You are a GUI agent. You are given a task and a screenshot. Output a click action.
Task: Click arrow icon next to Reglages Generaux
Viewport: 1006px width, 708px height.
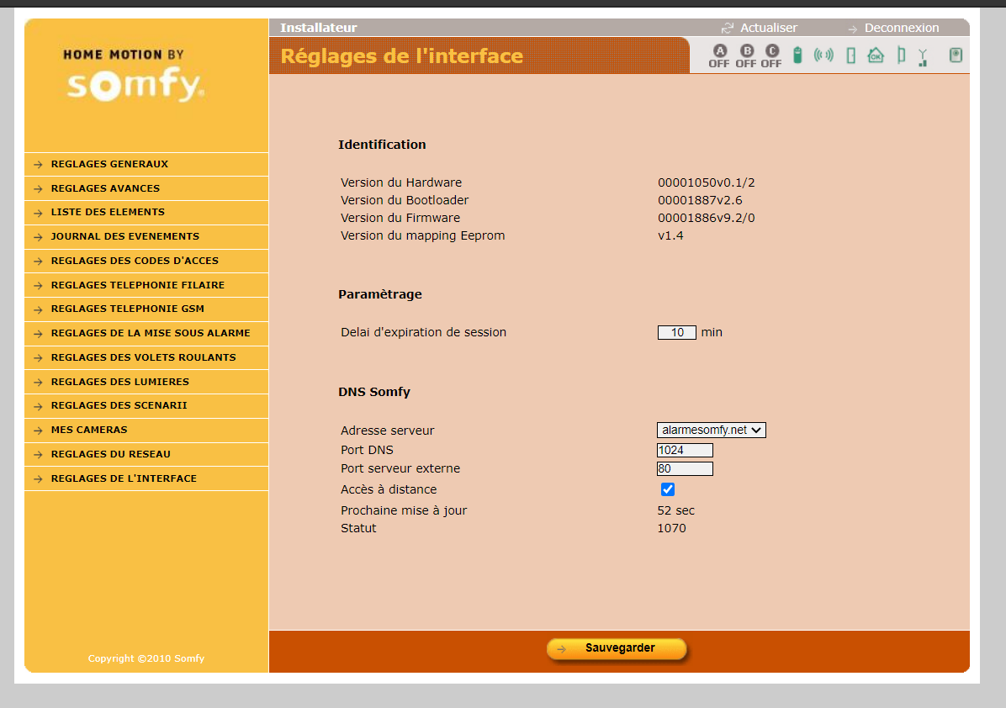click(38, 165)
